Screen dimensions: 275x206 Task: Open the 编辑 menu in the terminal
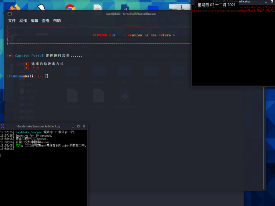click(x=35, y=21)
